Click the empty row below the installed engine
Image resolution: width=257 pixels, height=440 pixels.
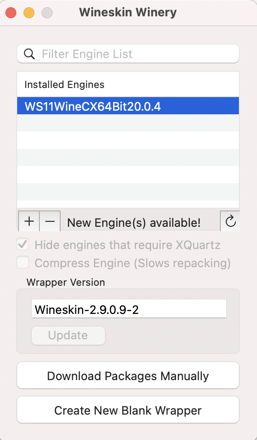[x=128, y=123]
